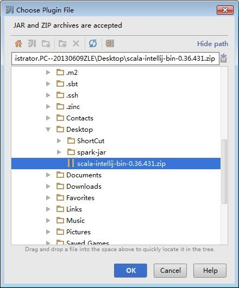Select the Saved Games folder row
This screenshot has height=288, width=239.
pyautogui.click(x=116, y=242)
